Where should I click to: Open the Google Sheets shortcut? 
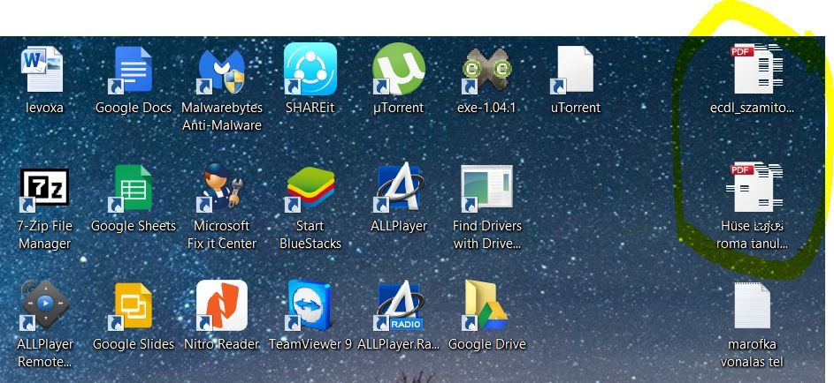pos(133,188)
